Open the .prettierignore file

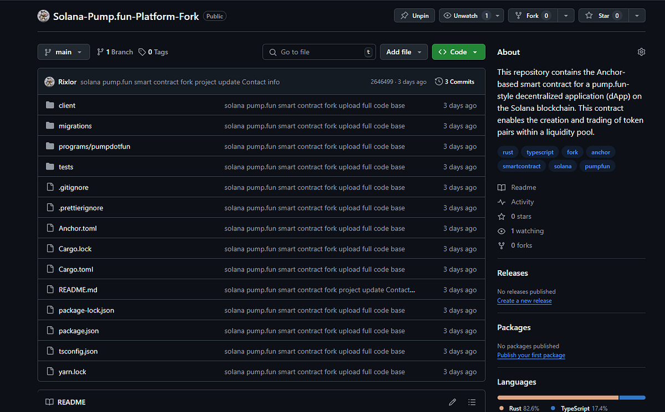tap(81, 208)
